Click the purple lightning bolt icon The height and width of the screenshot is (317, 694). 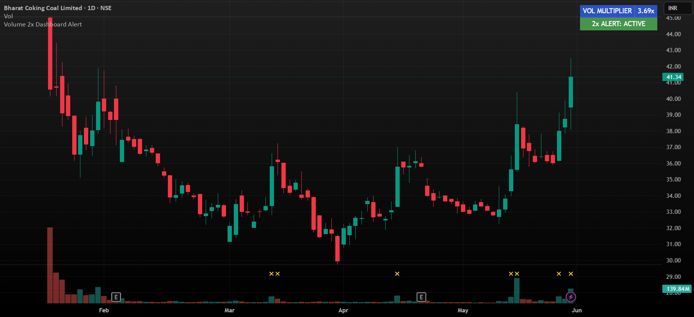pyautogui.click(x=571, y=297)
